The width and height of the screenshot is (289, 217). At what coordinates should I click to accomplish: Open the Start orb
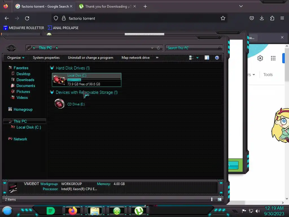(x=7, y=211)
